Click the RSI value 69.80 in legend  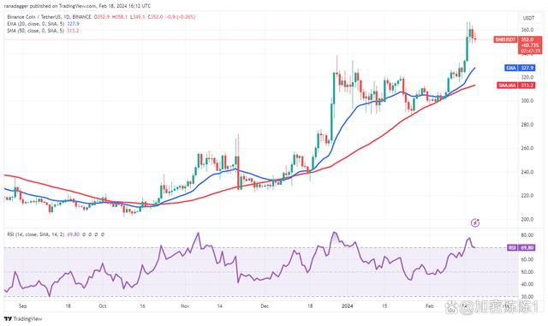pyautogui.click(x=74, y=234)
